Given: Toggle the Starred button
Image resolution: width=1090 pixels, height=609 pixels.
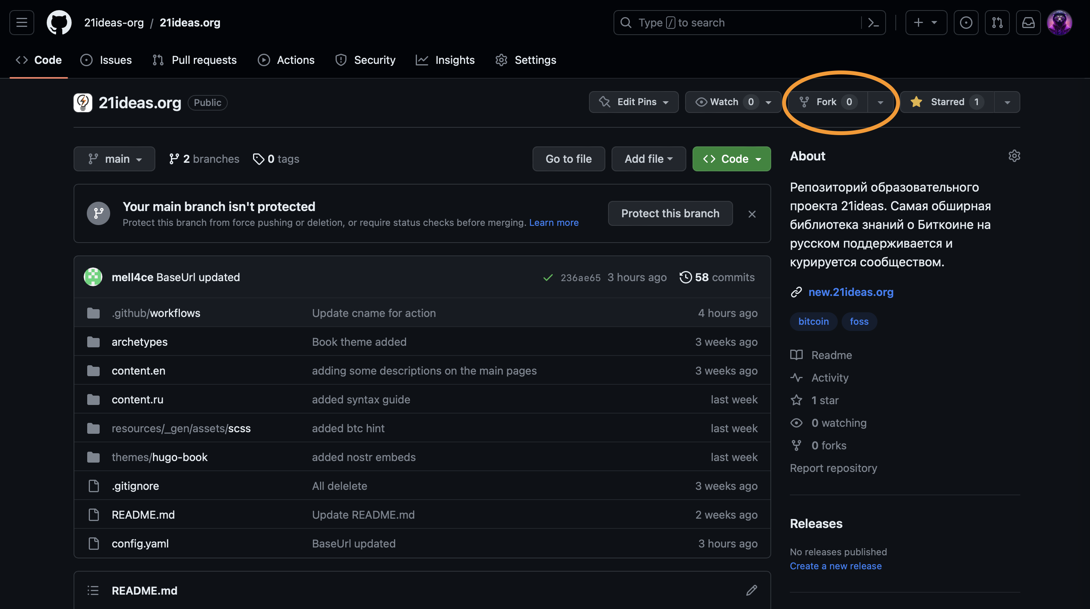Looking at the screenshot, I should [x=947, y=102].
